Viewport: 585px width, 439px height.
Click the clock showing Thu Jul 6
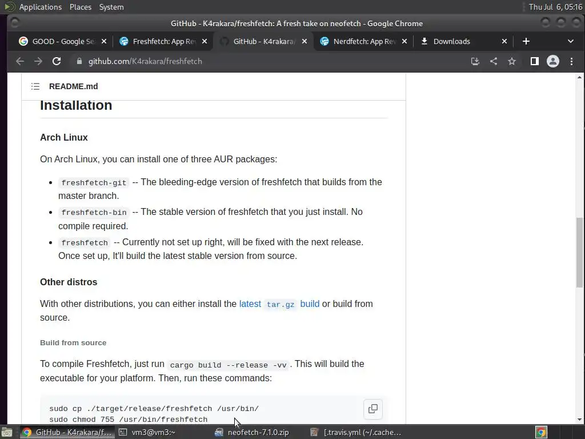point(555,7)
